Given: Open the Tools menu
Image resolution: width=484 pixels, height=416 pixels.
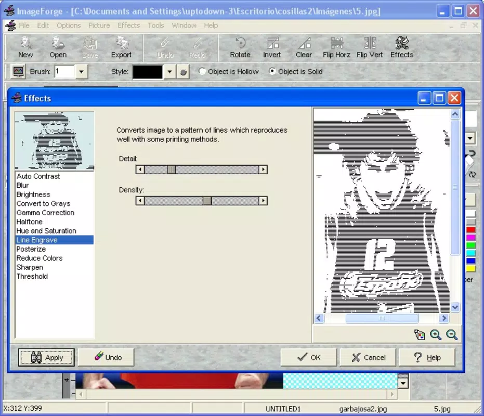Looking at the screenshot, I should 155,25.
